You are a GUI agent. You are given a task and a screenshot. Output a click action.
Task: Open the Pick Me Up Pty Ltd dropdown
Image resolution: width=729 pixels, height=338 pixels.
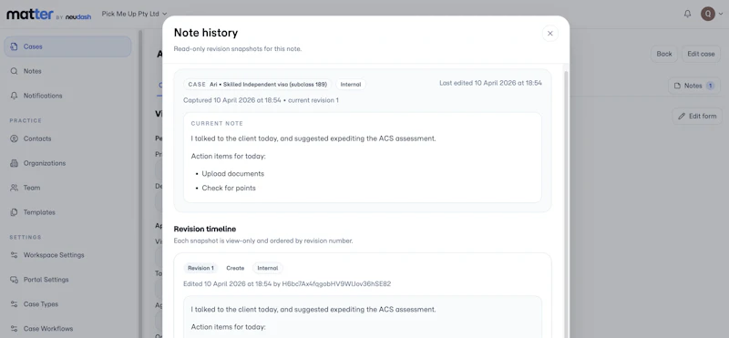pyautogui.click(x=134, y=14)
